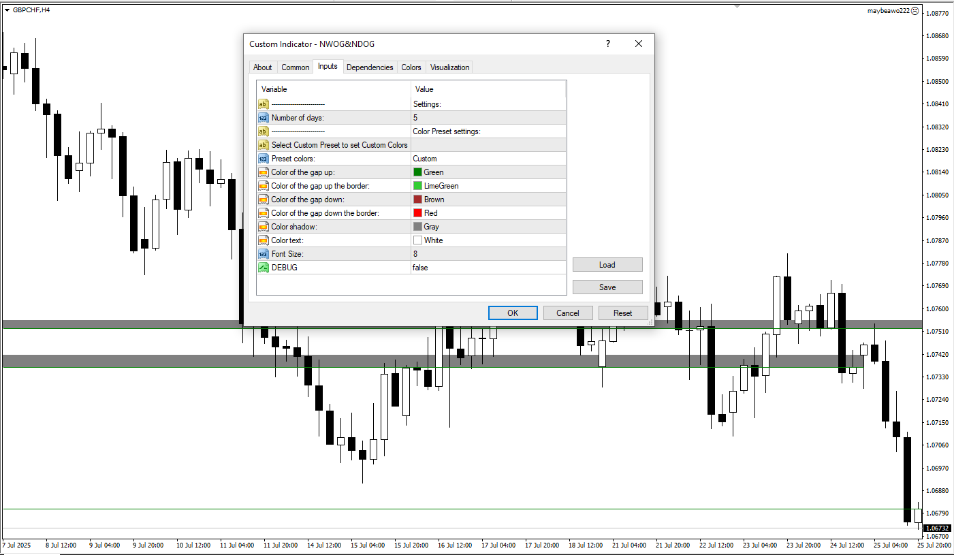
Task: Open the triangle menu beside GBPCHF,H4
Action: [x=7, y=10]
